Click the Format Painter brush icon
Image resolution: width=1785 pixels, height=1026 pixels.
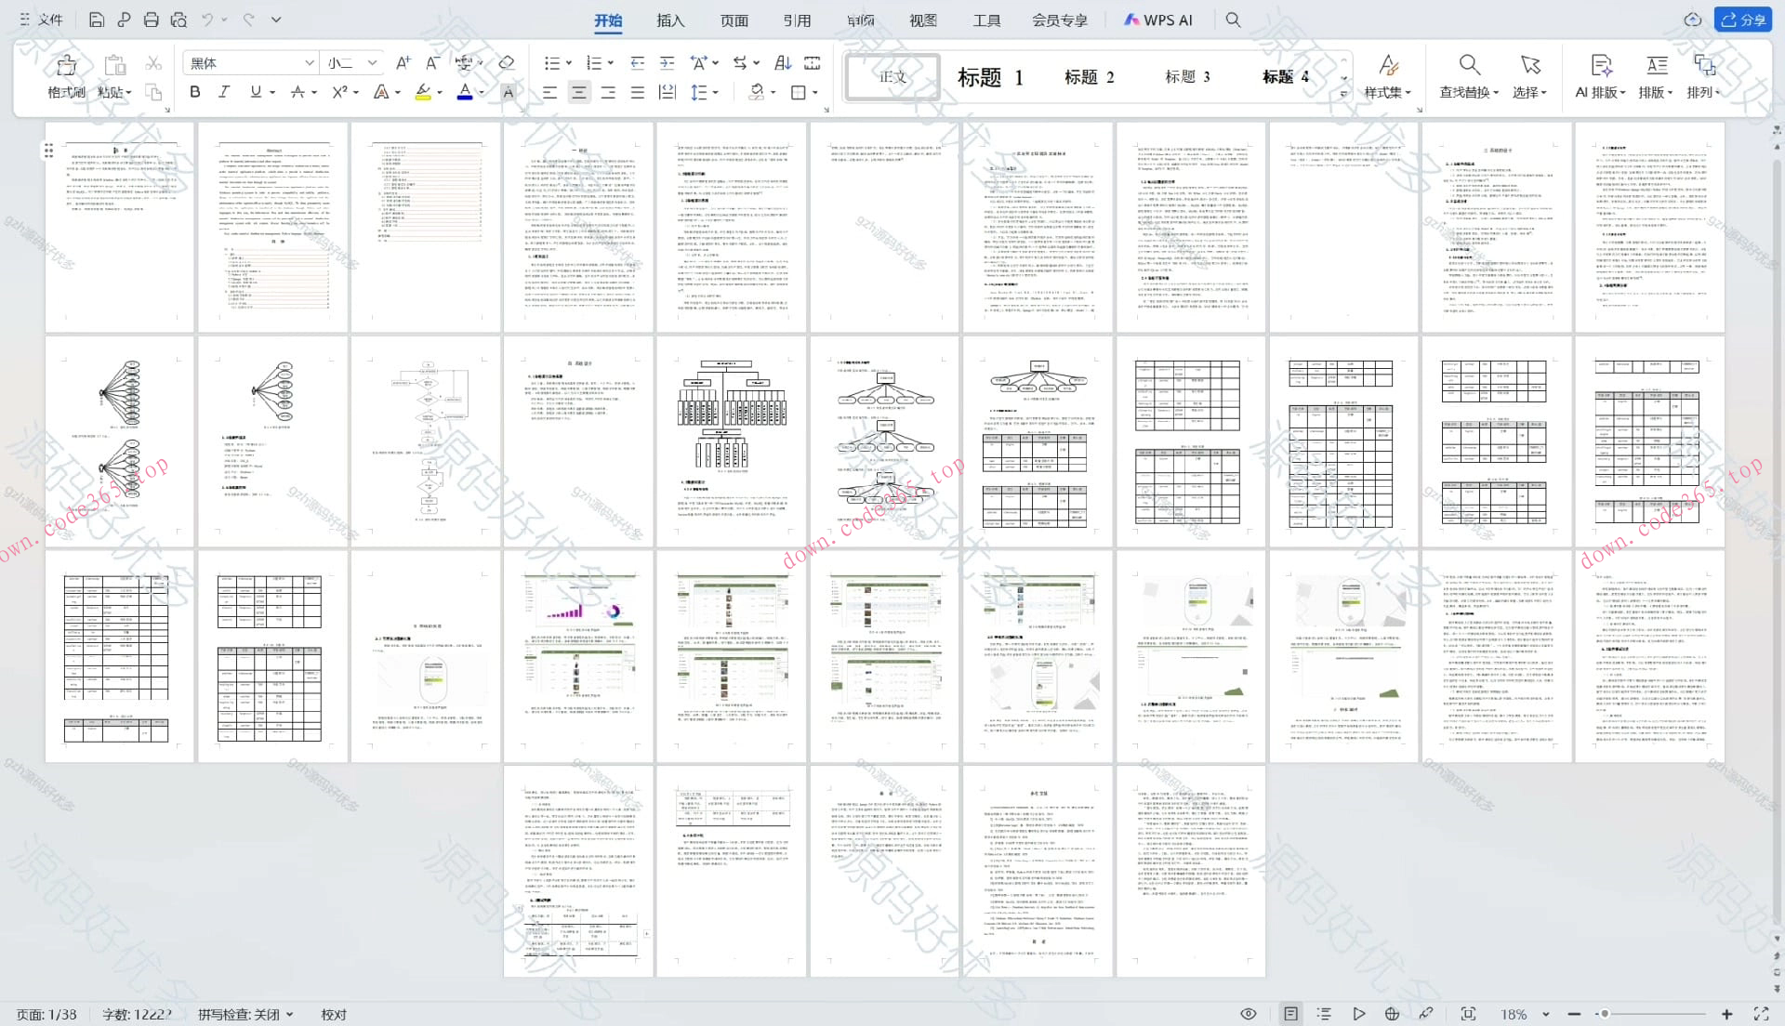tap(66, 65)
